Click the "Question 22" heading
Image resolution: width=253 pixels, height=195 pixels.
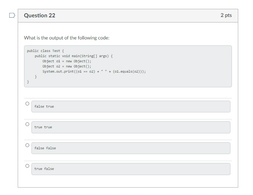40,15
